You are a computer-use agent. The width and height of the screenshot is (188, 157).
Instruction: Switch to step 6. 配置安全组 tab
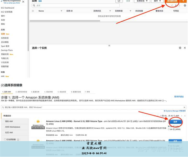click(x=76, y=92)
